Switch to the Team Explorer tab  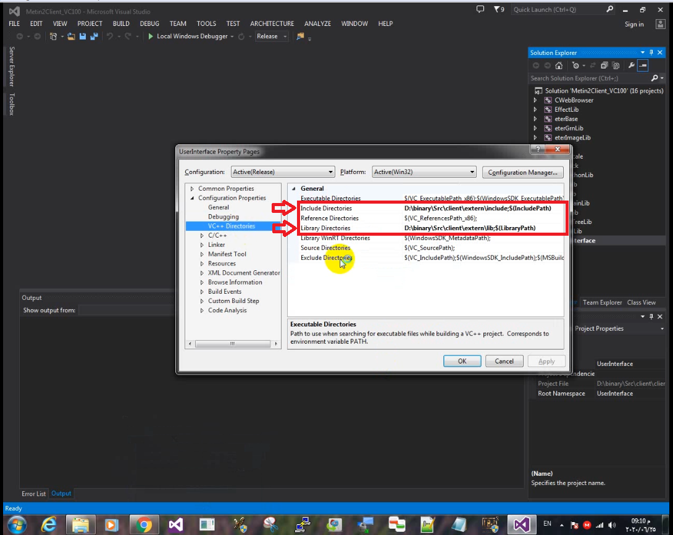click(602, 302)
